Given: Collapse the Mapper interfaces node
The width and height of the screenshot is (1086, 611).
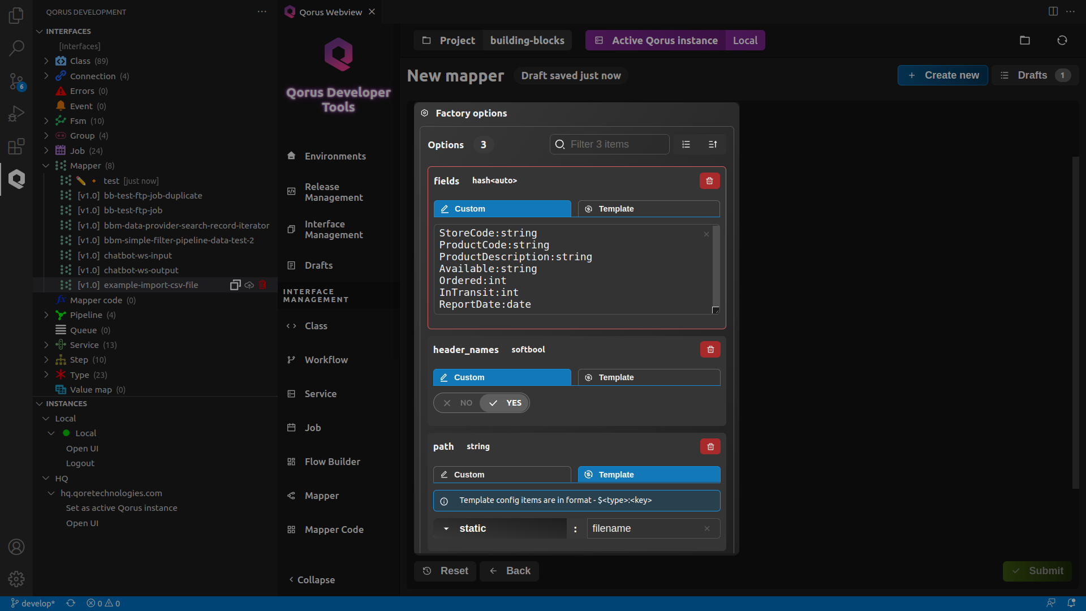Looking at the screenshot, I should [46, 165].
